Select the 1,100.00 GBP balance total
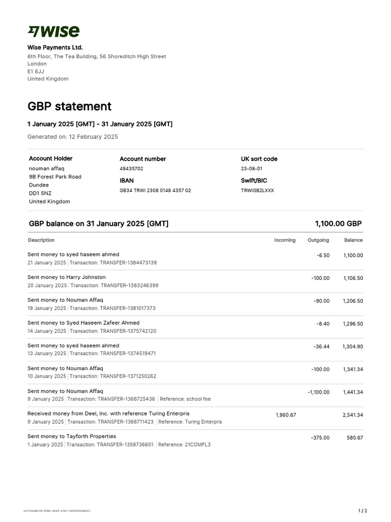Viewport: 391px width, 522px height. pos(339,224)
